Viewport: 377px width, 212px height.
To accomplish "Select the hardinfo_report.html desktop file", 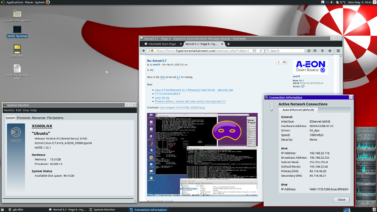I will coord(17,72).
